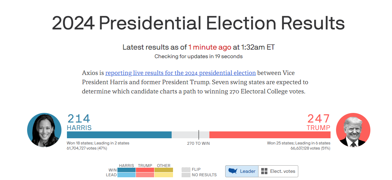Click the Trump LEAD pink swatch

[145, 175]
